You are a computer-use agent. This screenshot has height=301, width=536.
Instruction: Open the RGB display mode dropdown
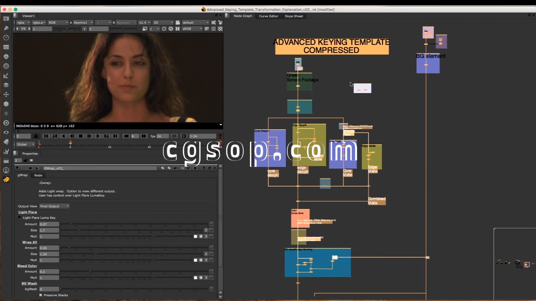pos(58,23)
